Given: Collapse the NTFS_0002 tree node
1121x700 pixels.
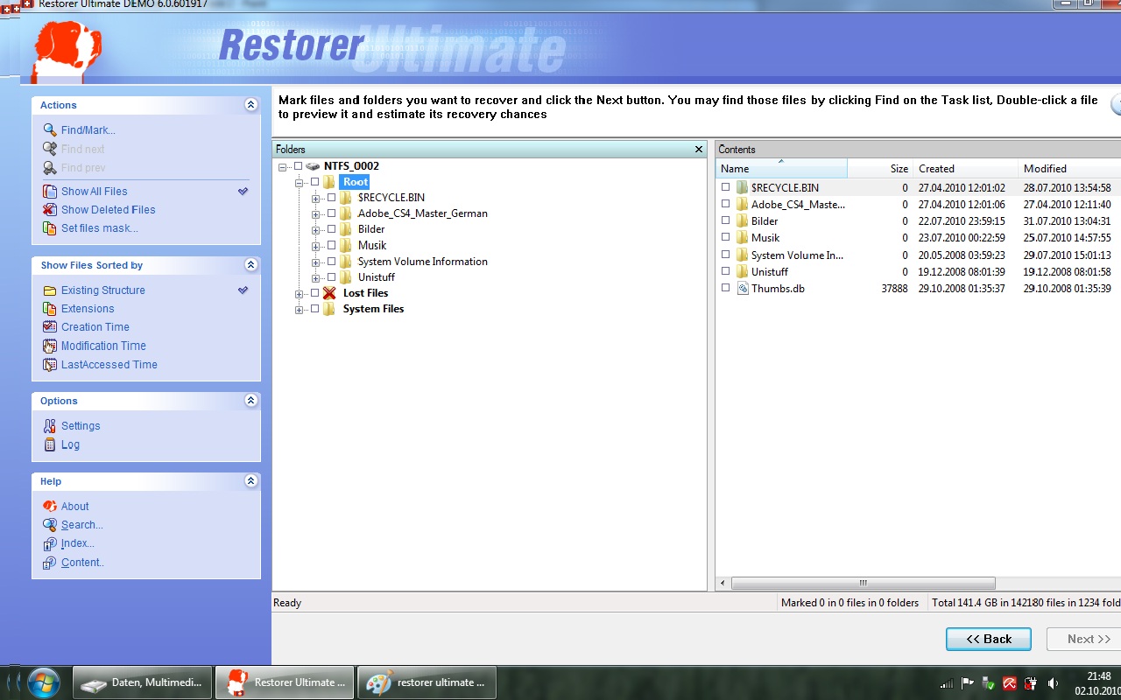Looking at the screenshot, I should pyautogui.click(x=282, y=166).
